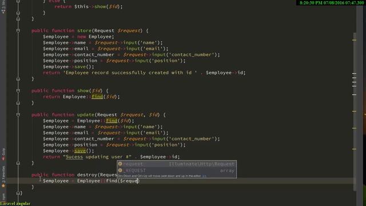Click the fold marker closing the else block
The width and height of the screenshot is (366, 206).
point(18,13)
